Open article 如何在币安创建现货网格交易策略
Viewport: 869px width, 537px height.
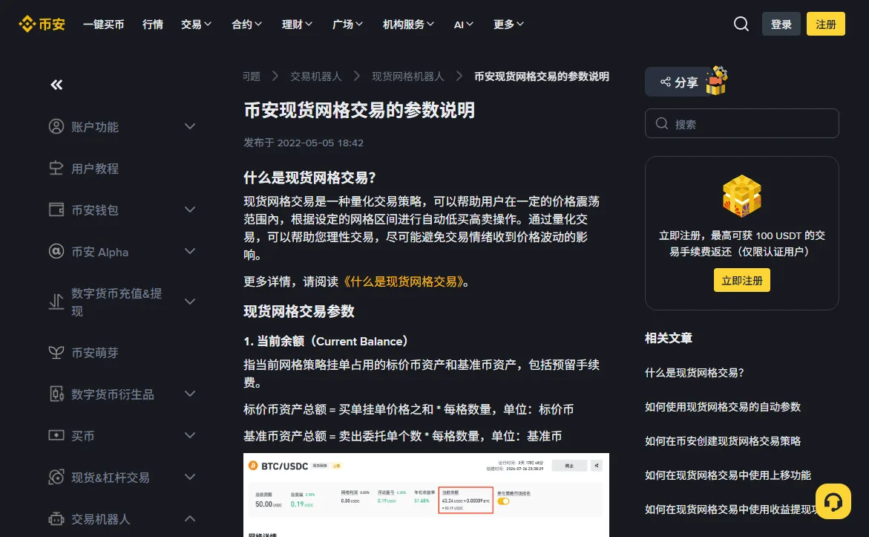pyautogui.click(x=723, y=441)
